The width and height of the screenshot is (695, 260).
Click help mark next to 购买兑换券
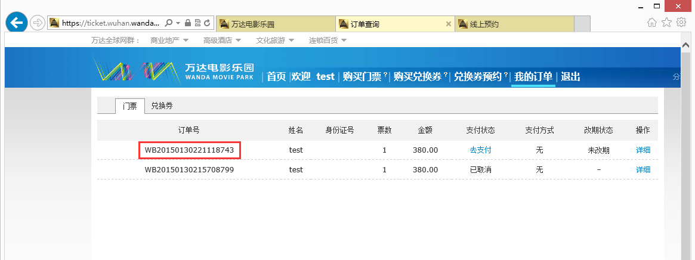446,75
